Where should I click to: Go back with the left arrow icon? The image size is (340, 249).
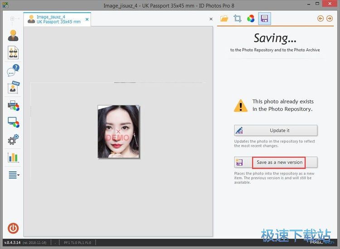pos(321,19)
